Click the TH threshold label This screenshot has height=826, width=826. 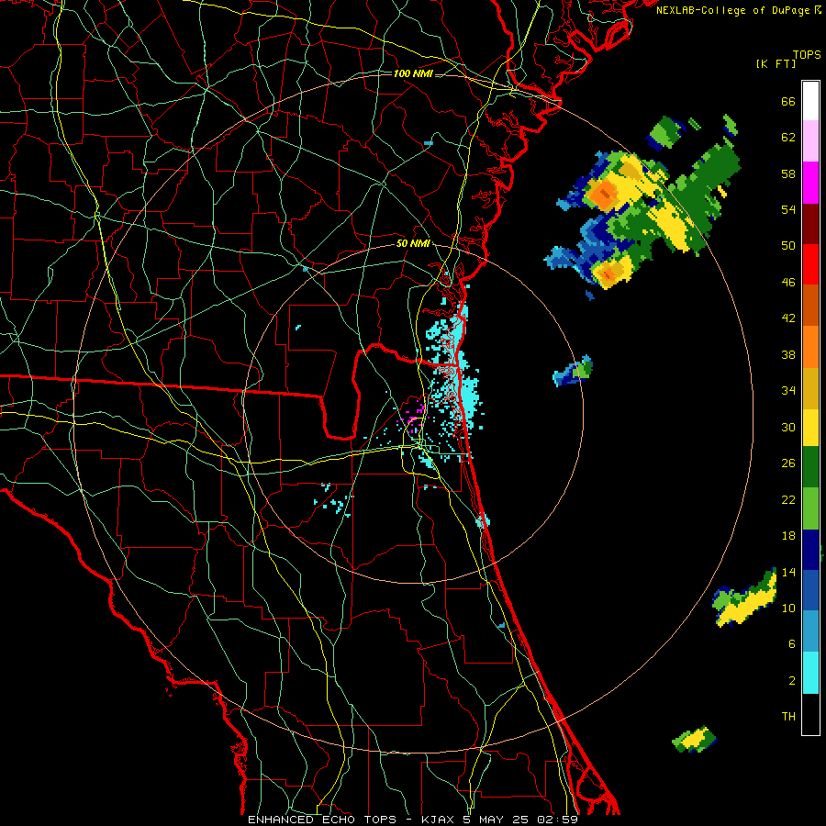tap(788, 717)
